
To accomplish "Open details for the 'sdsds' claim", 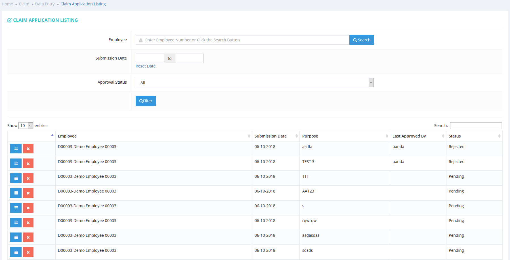I will (16, 252).
